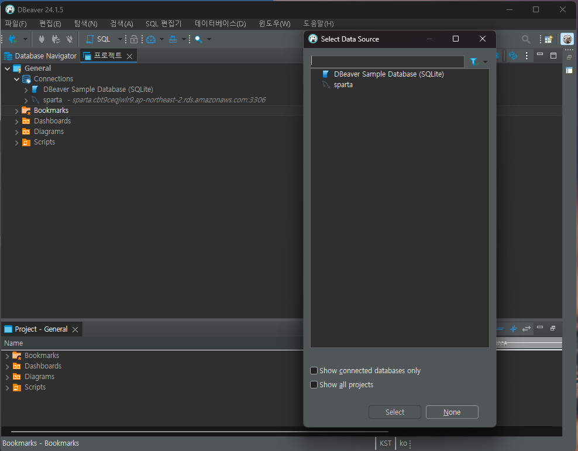Click the Disconnect icon in toolbar

tap(70, 39)
